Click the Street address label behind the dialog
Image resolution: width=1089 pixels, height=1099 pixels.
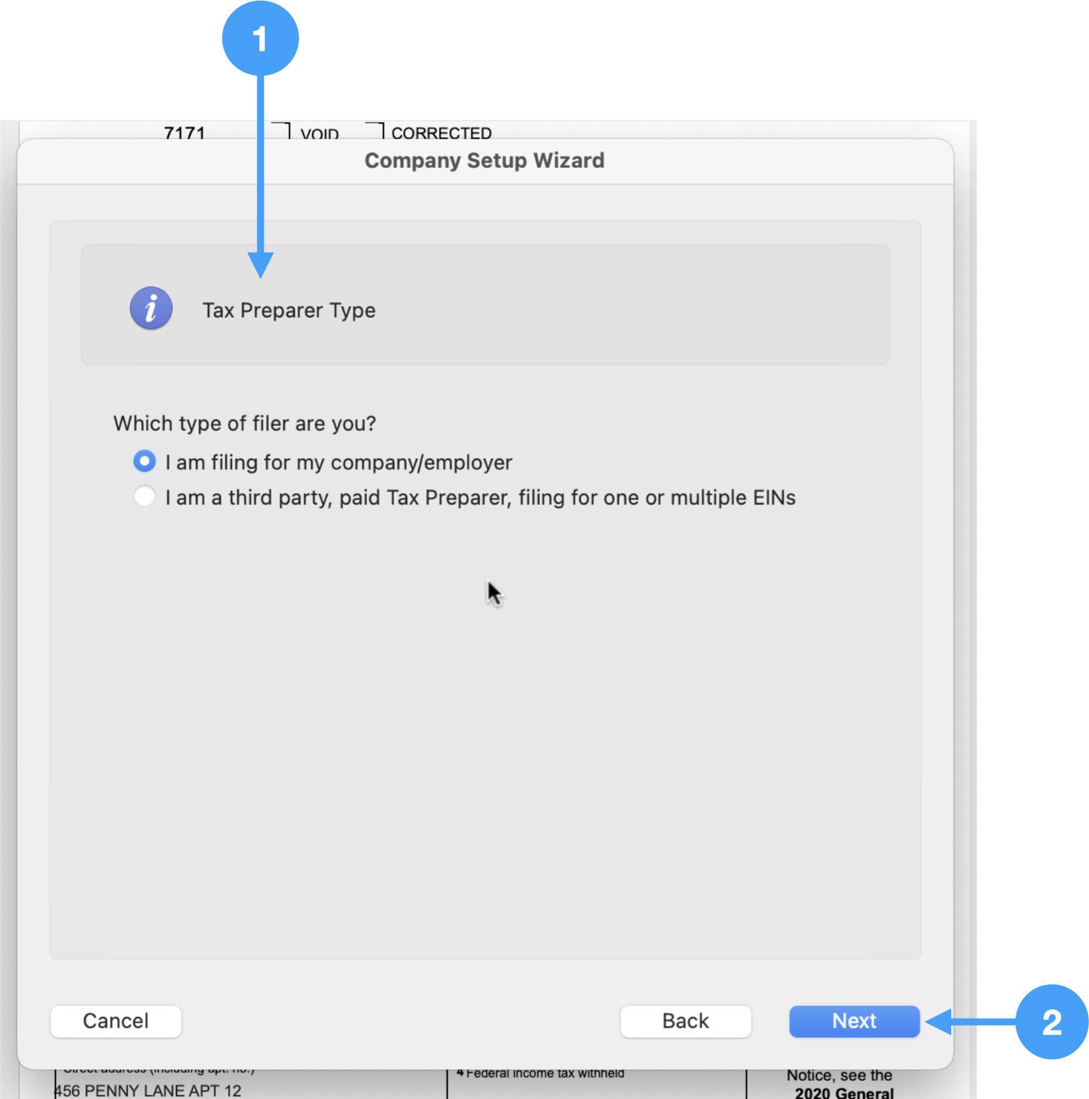pos(158,1071)
